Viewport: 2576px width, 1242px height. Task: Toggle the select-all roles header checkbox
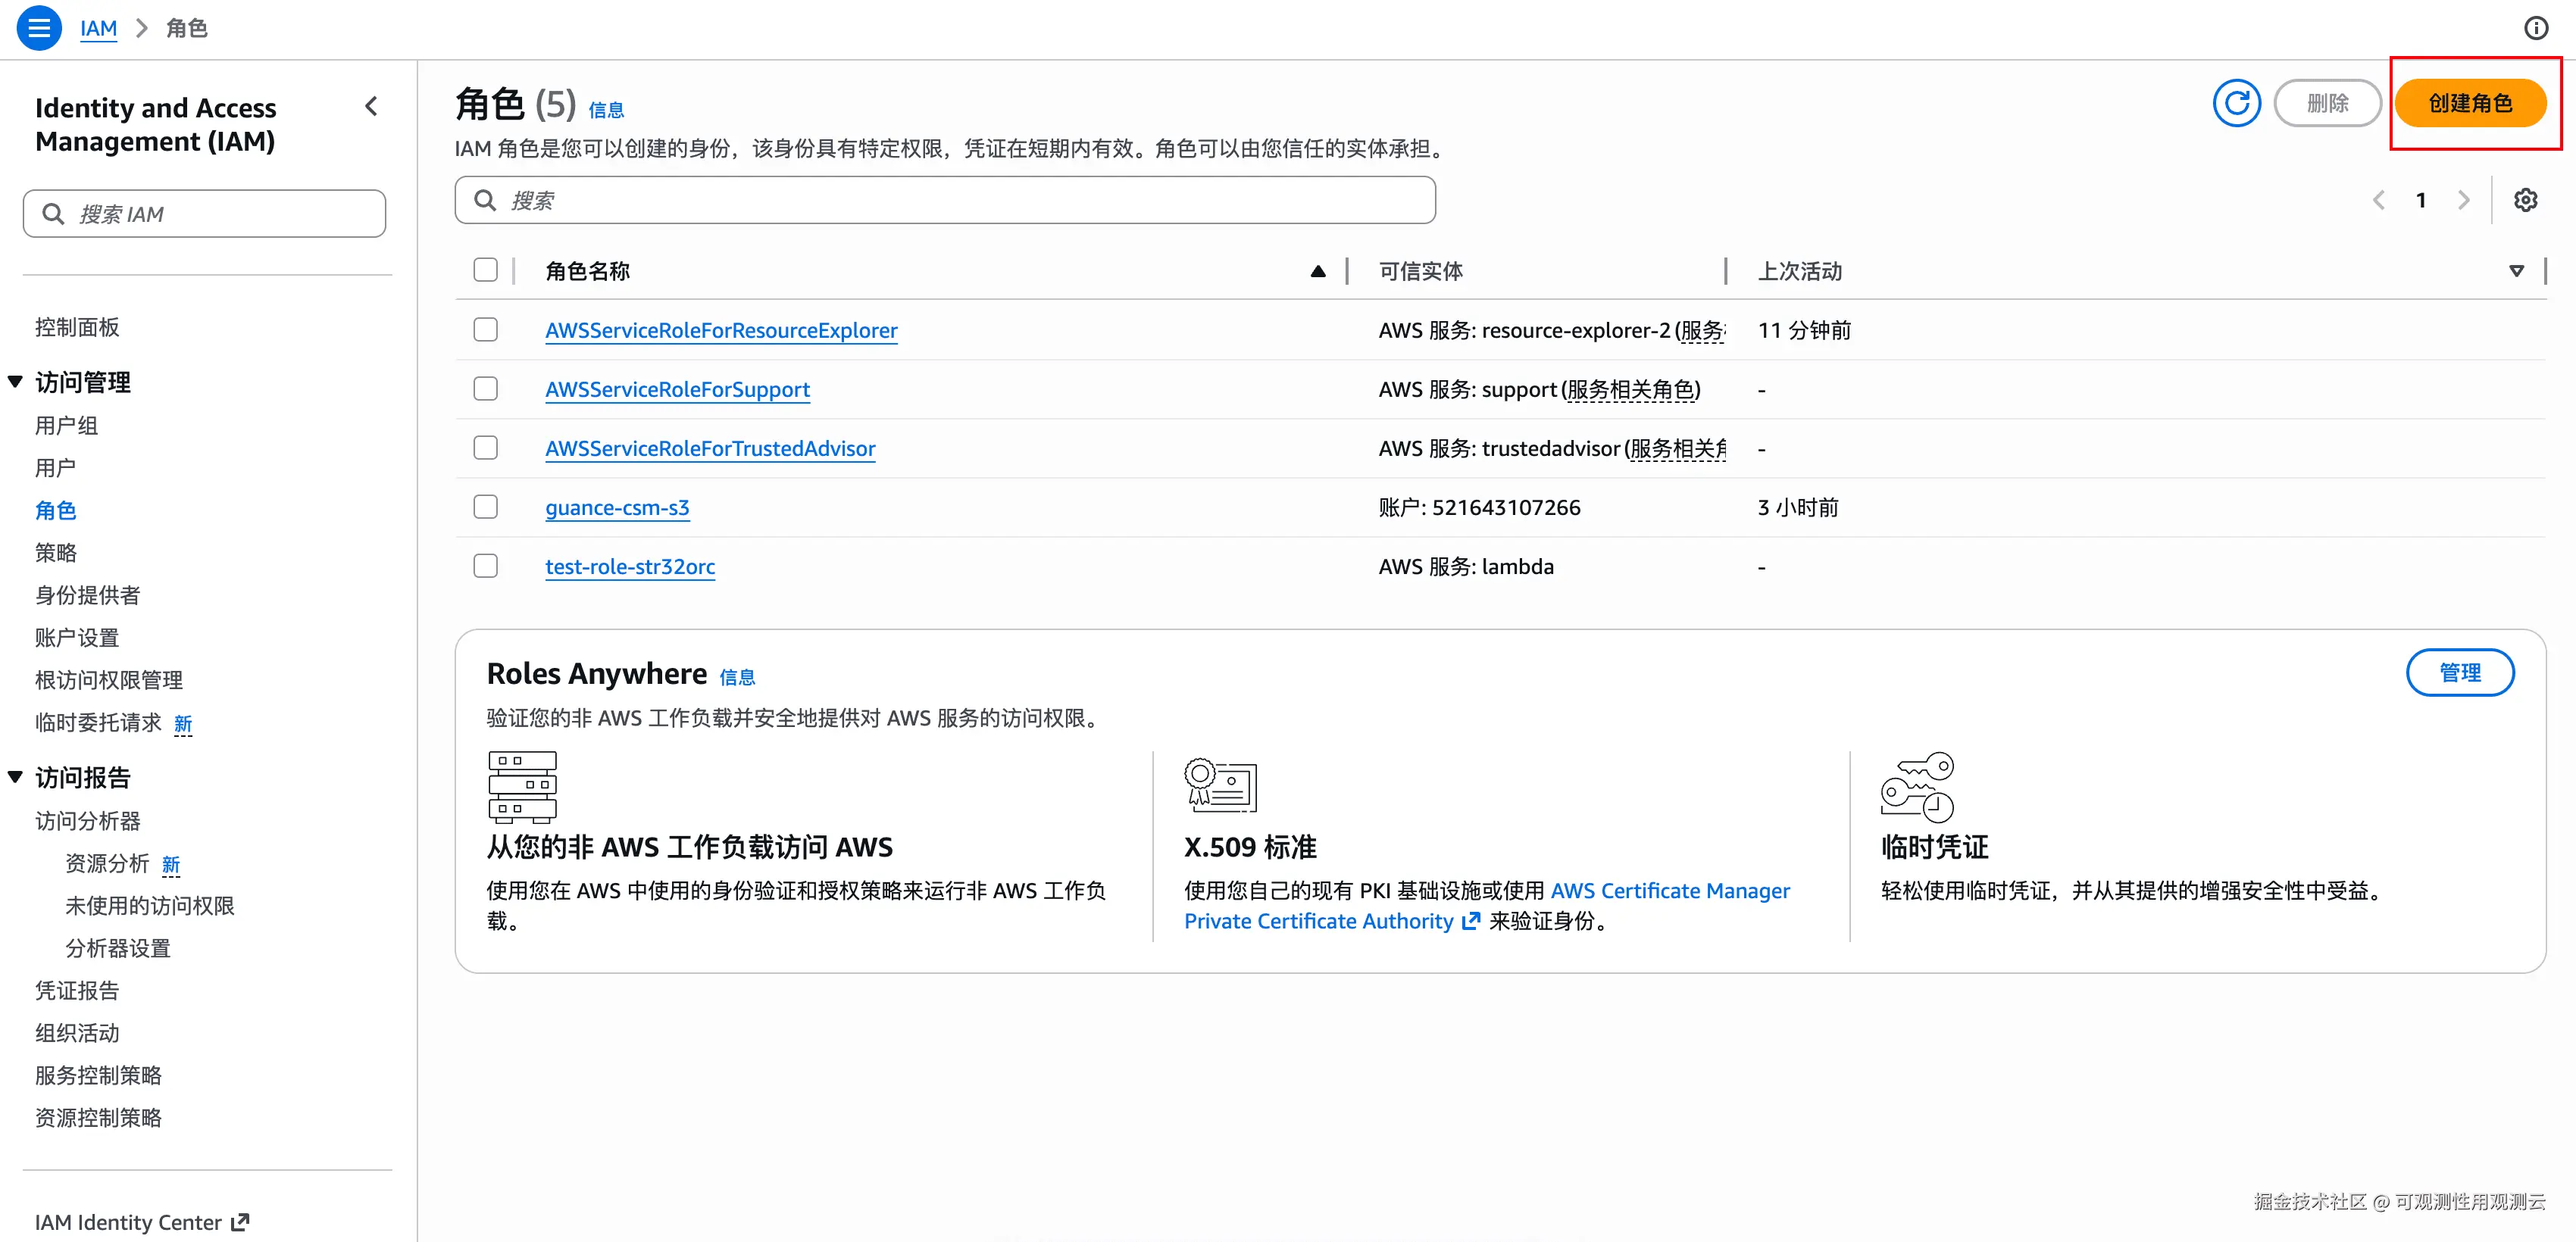coord(485,270)
